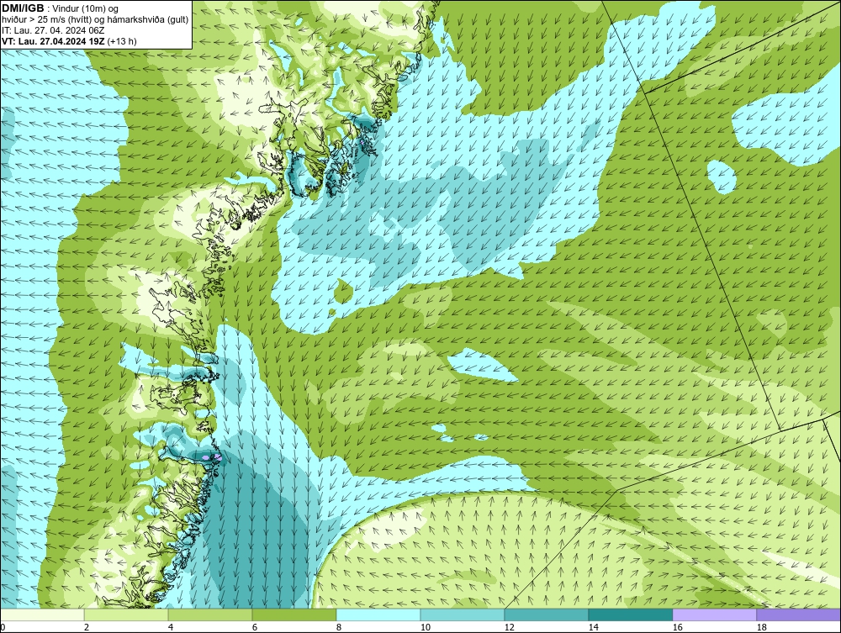Click the 16–18 m/s lavender legend swatch

[714, 615]
